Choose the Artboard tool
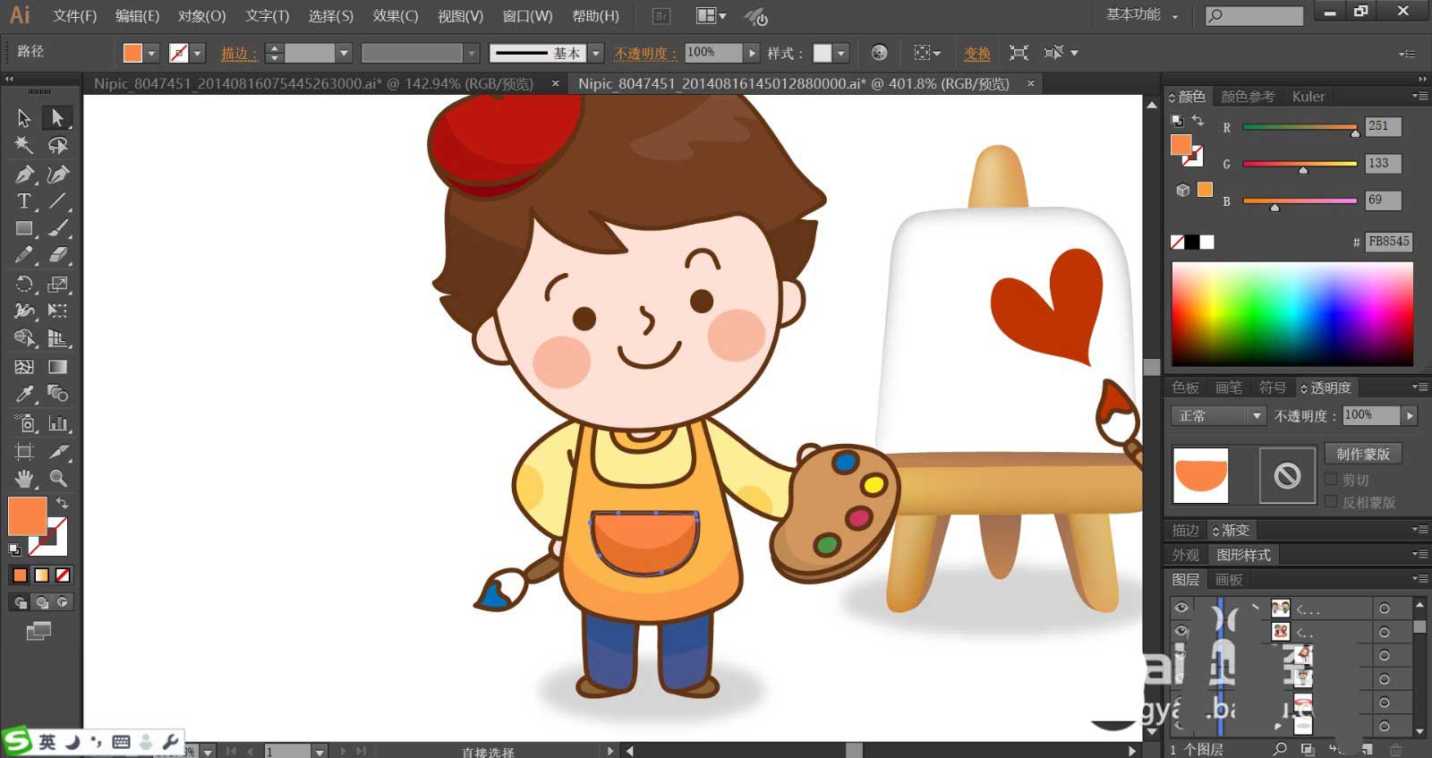Image resolution: width=1432 pixels, height=758 pixels. 24,451
